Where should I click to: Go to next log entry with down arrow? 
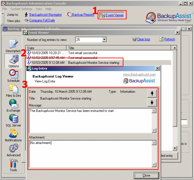[x=152, y=102]
